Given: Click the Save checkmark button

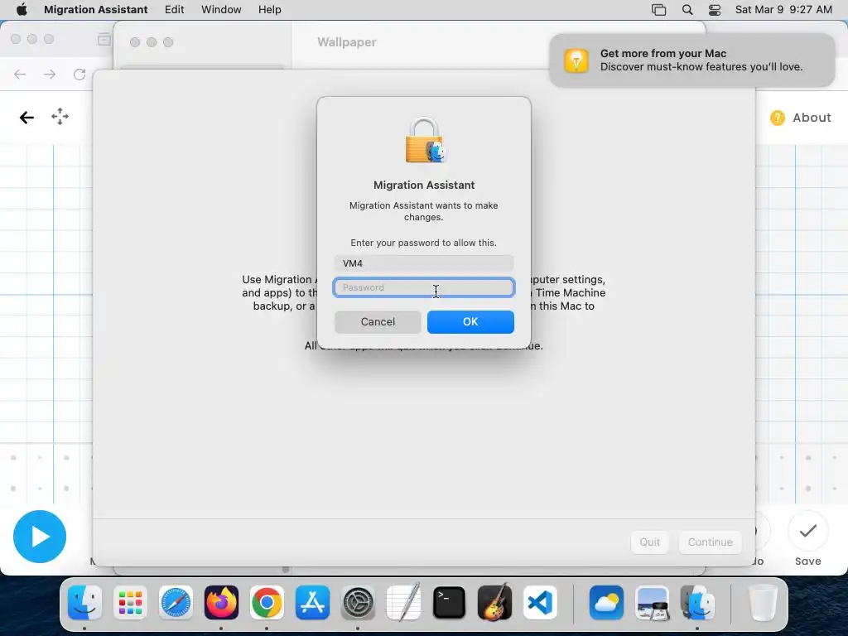Looking at the screenshot, I should [x=808, y=531].
